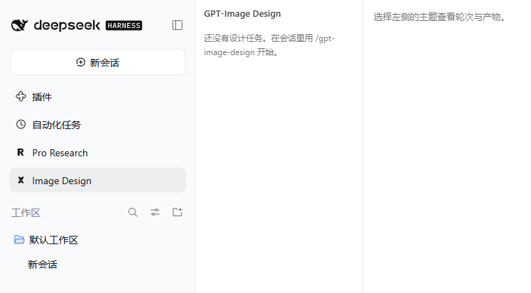This screenshot has width=531, height=293.
Task: Create new workspace folder icon
Action: pos(177,212)
